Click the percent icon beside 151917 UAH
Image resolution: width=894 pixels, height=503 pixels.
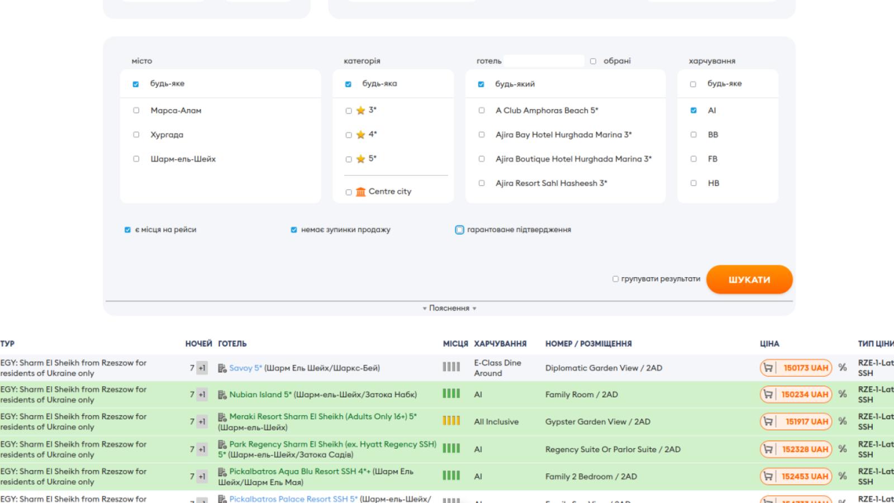[843, 421]
